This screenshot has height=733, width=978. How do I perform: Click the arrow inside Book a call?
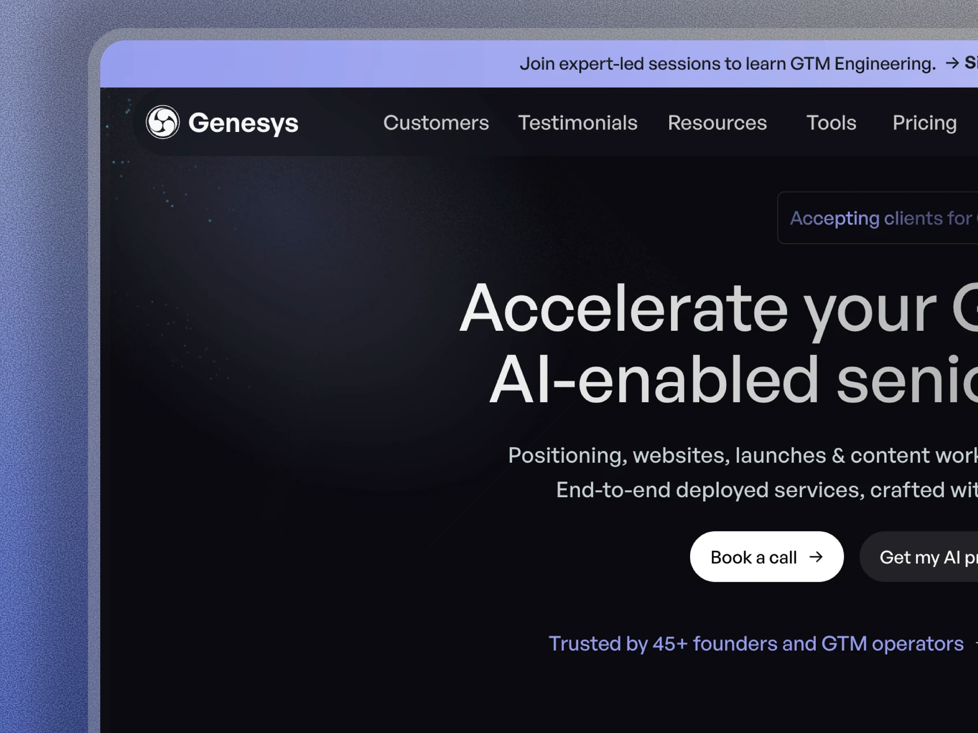(x=816, y=557)
